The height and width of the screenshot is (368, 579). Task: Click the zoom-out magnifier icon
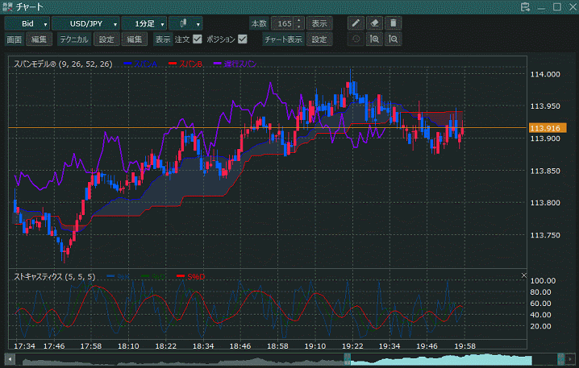pos(392,39)
